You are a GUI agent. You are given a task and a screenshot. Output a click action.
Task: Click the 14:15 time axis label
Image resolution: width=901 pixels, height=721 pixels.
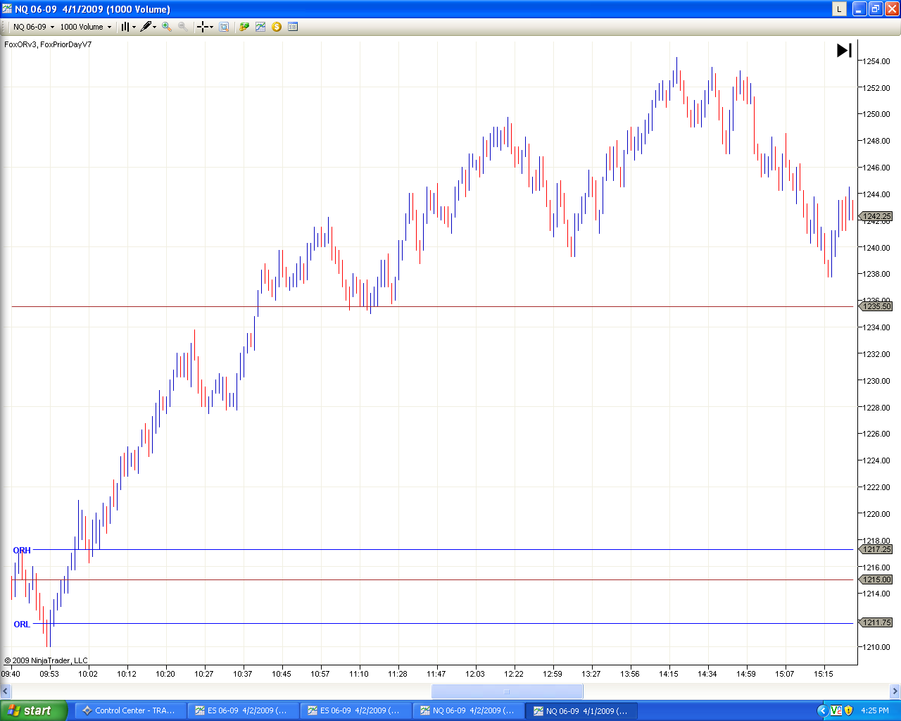click(x=669, y=674)
